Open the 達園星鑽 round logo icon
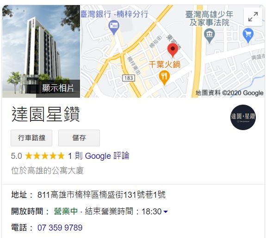The image size is (266, 238). [243, 117]
